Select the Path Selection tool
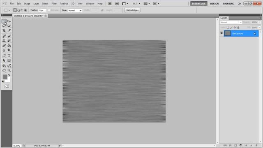Viewport: 263px width, 148px height. tap(4, 60)
